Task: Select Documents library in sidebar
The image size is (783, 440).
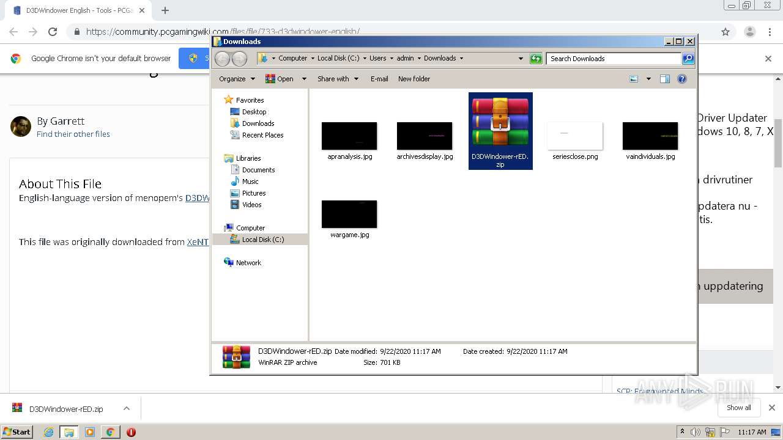Action: coord(258,170)
